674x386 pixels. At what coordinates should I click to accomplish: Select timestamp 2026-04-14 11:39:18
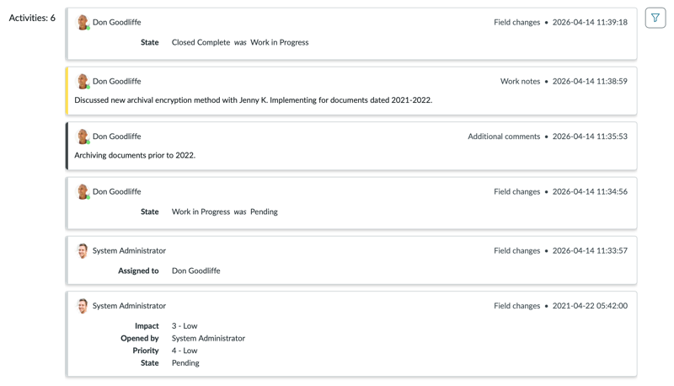(x=590, y=23)
